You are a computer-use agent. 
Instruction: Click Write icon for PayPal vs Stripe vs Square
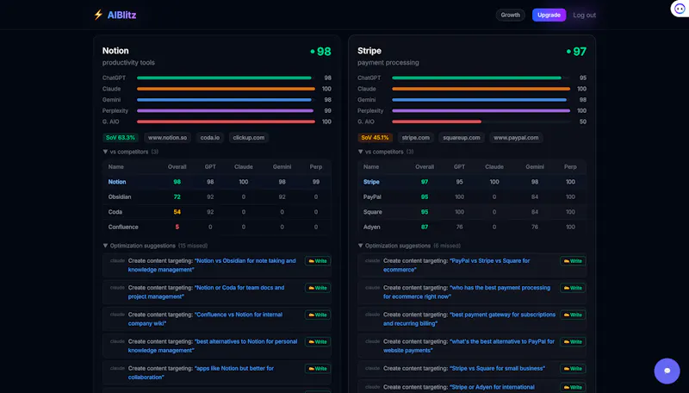tap(573, 261)
